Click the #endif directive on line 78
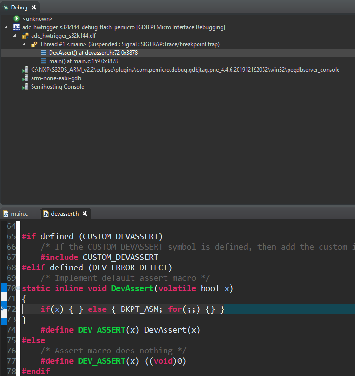This screenshot has width=355, height=376. [x=36, y=371]
